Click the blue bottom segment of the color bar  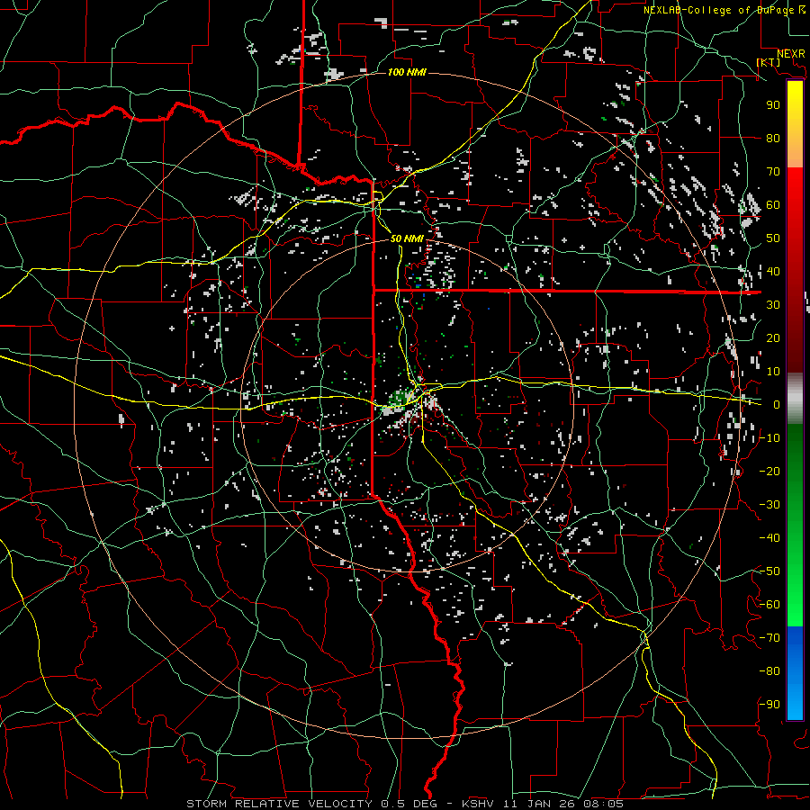point(795,673)
